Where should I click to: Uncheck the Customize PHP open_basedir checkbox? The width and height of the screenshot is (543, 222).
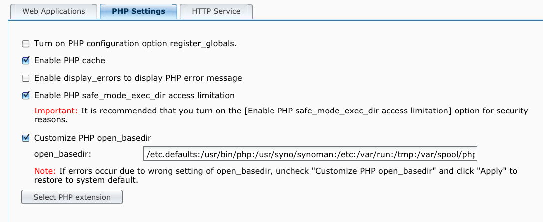point(26,138)
